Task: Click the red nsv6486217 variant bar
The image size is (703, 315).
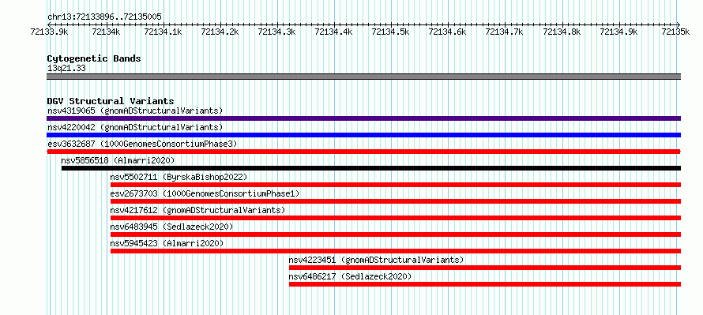Action: click(485, 284)
